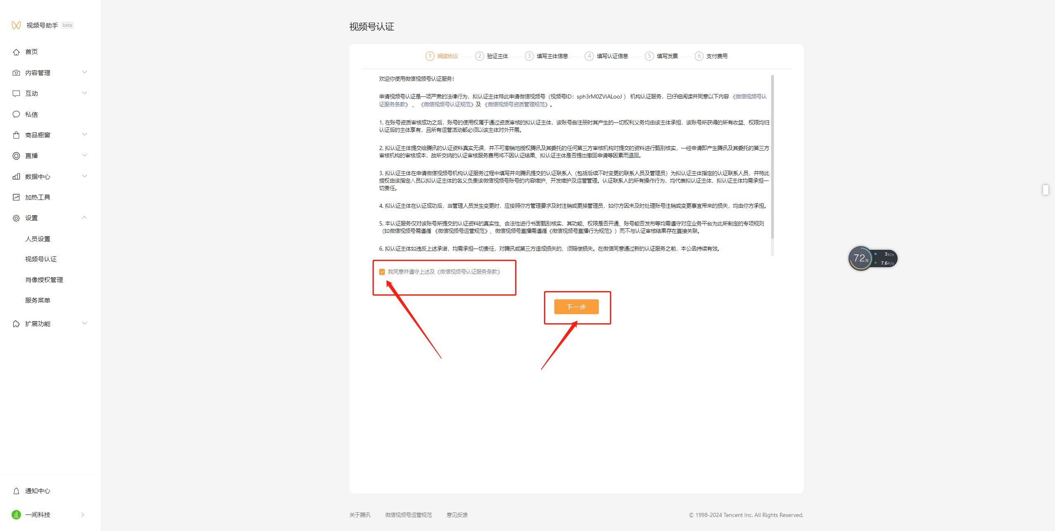Click the 视频号认证 page heading
The height and width of the screenshot is (531, 1055).
pos(372,27)
